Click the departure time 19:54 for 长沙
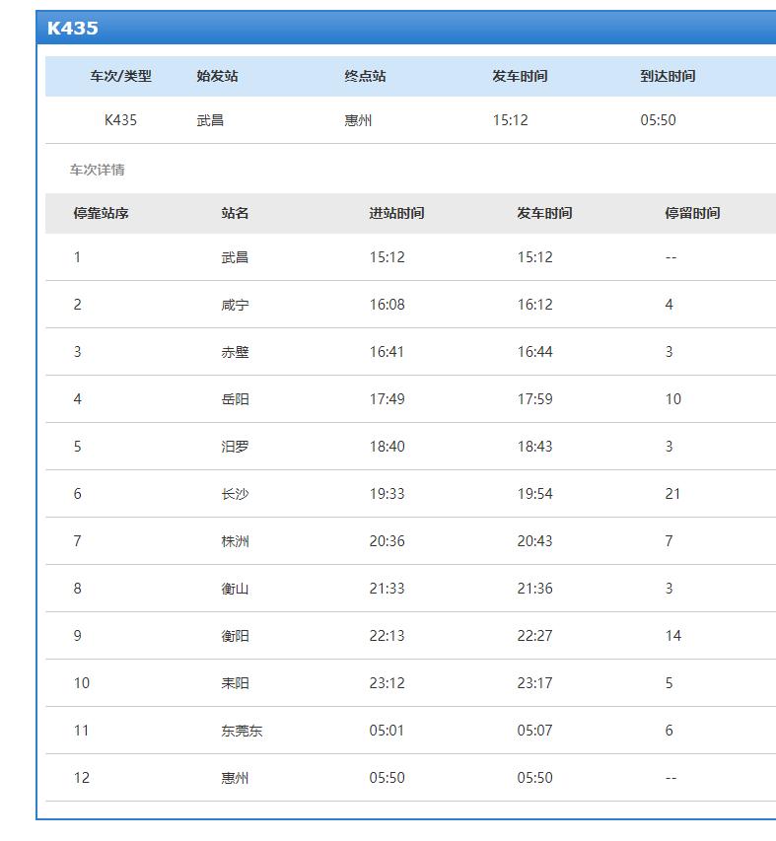 coord(534,494)
